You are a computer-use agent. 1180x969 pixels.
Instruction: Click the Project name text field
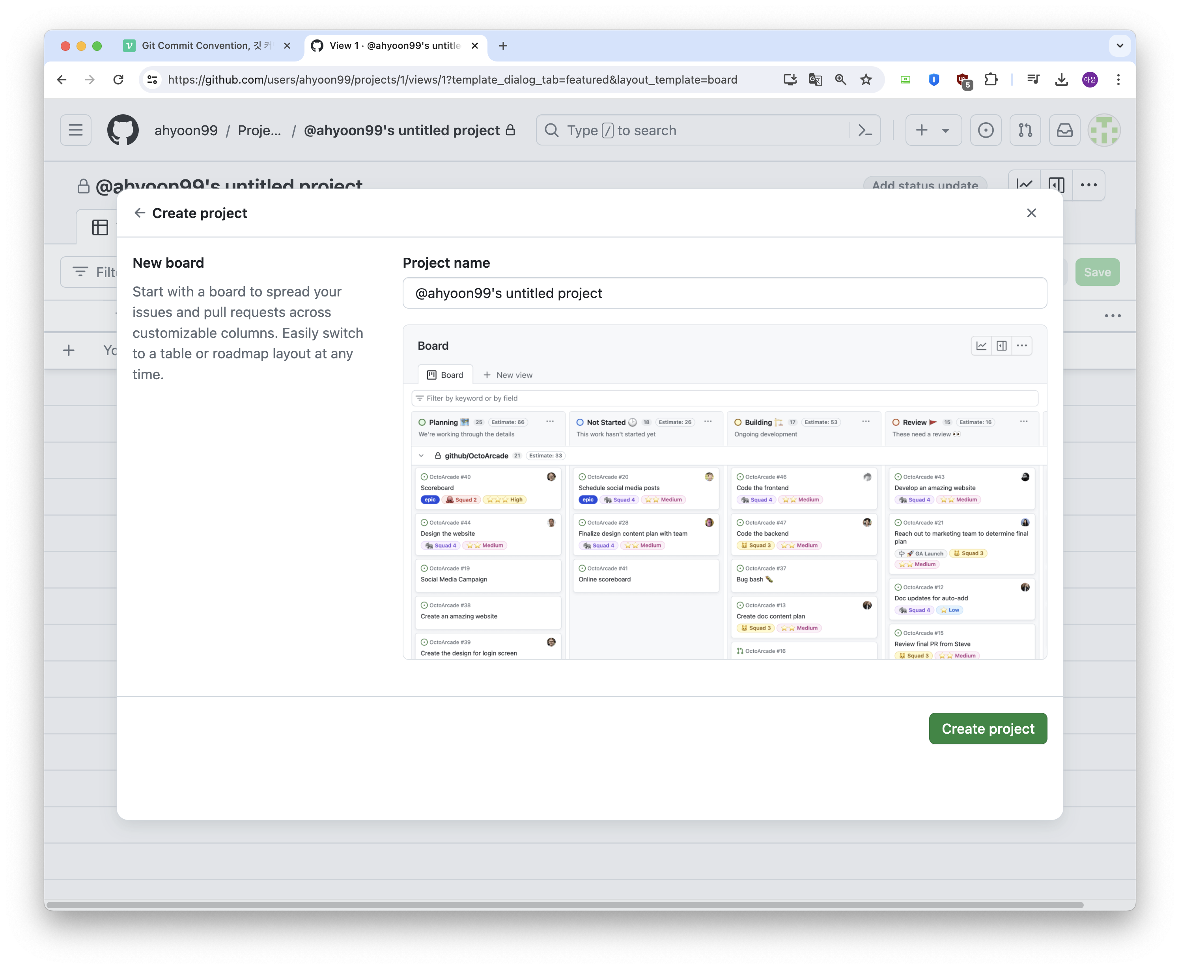click(x=724, y=293)
